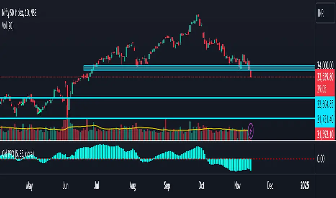Click the red 21,592.10 price label

(x=325, y=134)
